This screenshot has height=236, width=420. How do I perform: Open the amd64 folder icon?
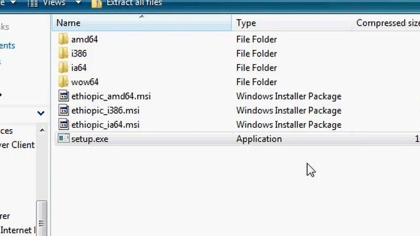pos(63,39)
